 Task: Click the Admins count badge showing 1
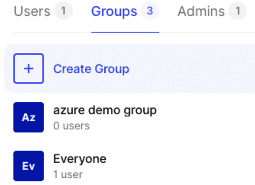click(x=238, y=11)
